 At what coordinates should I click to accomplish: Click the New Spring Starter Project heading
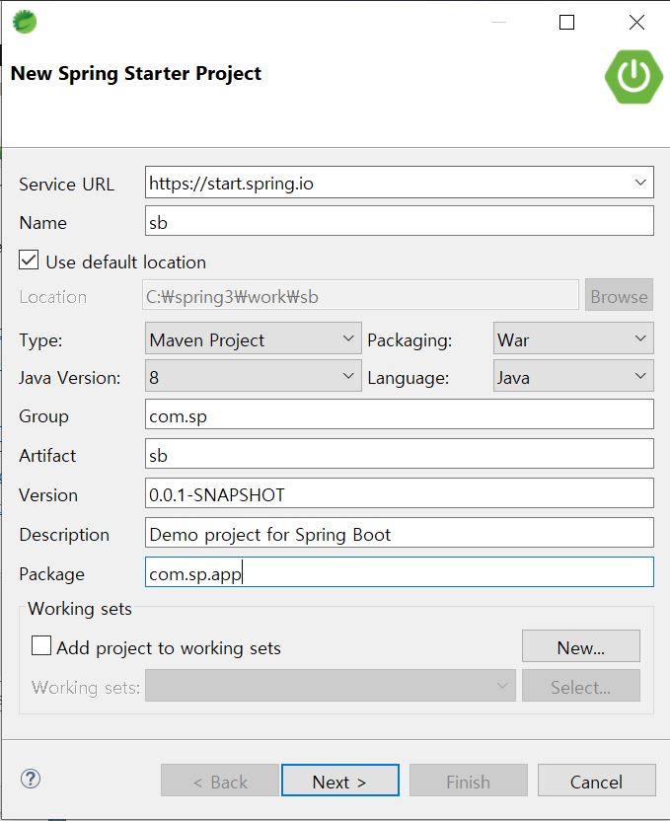tap(136, 73)
